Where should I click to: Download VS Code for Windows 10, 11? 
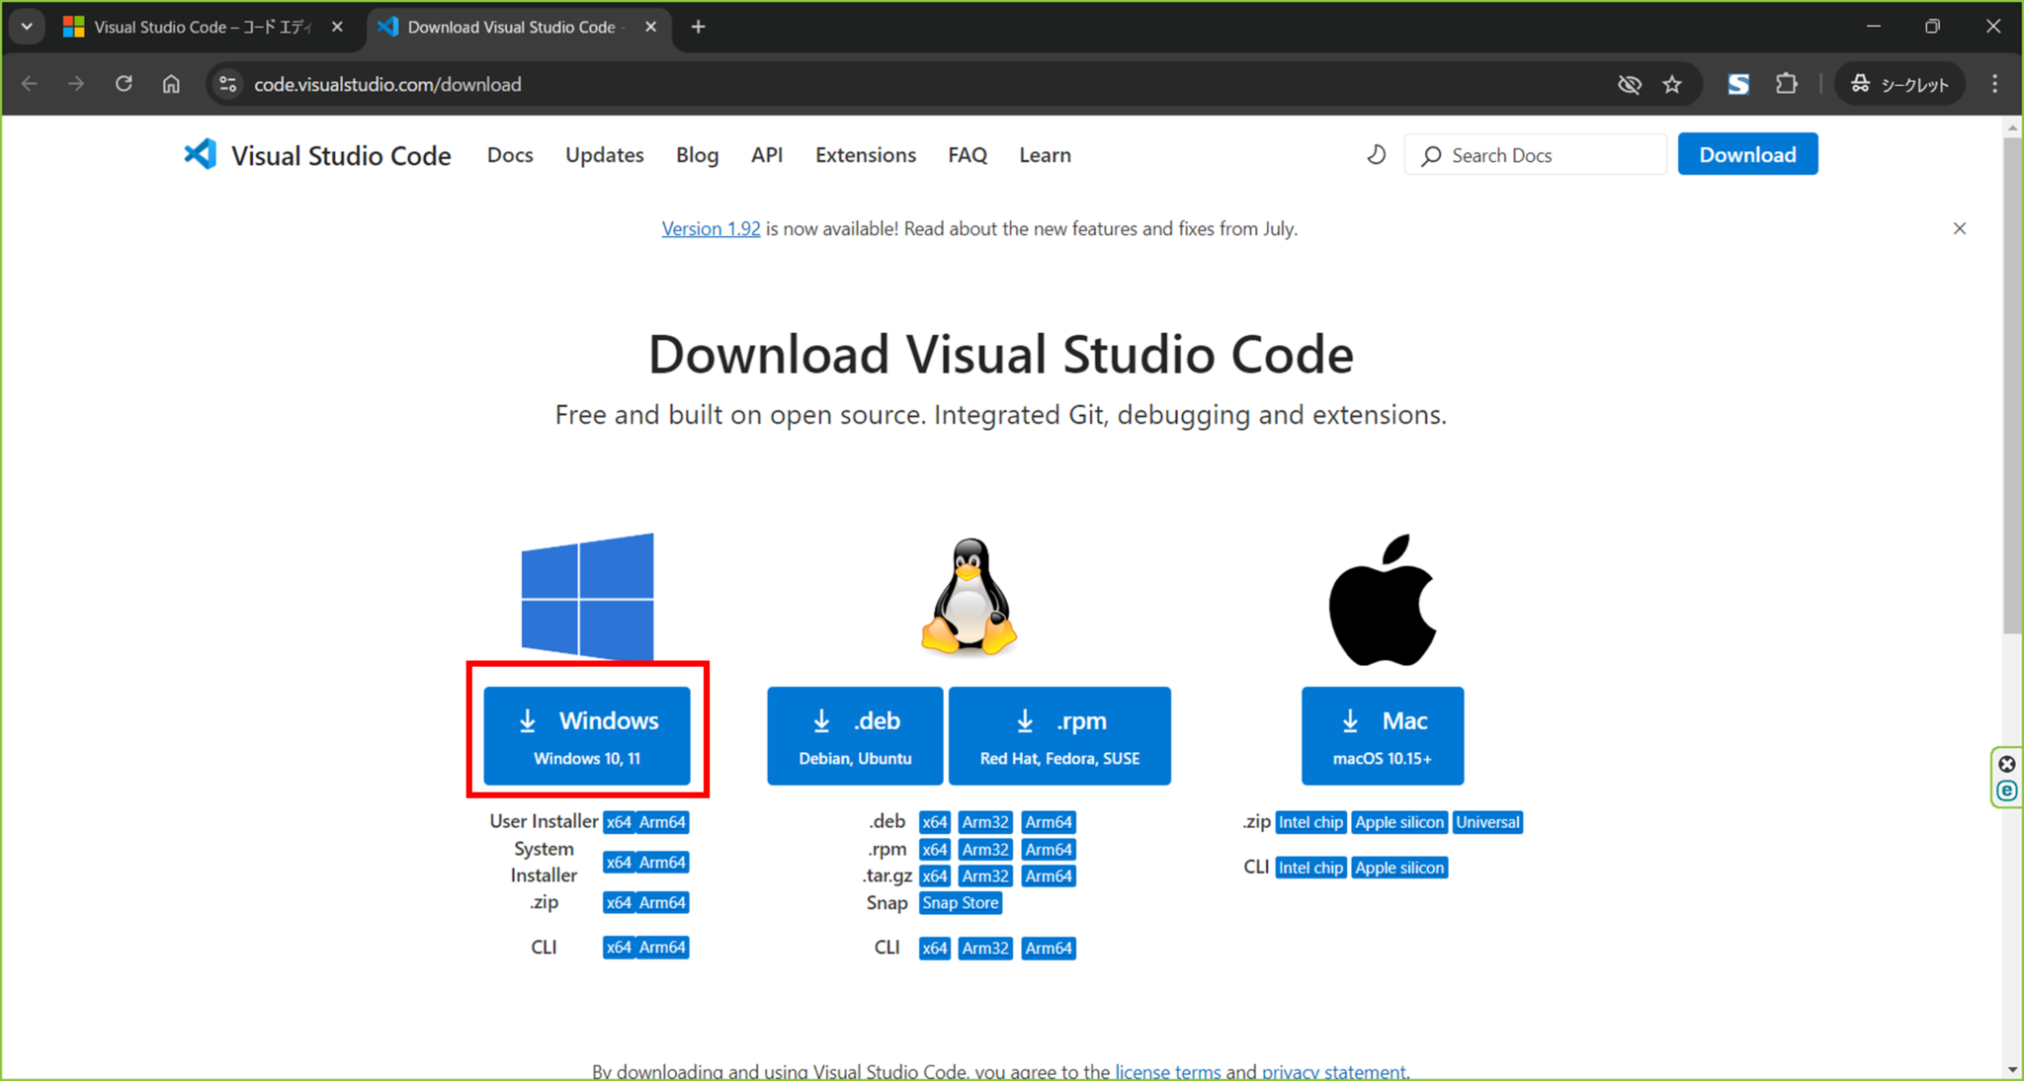click(586, 735)
